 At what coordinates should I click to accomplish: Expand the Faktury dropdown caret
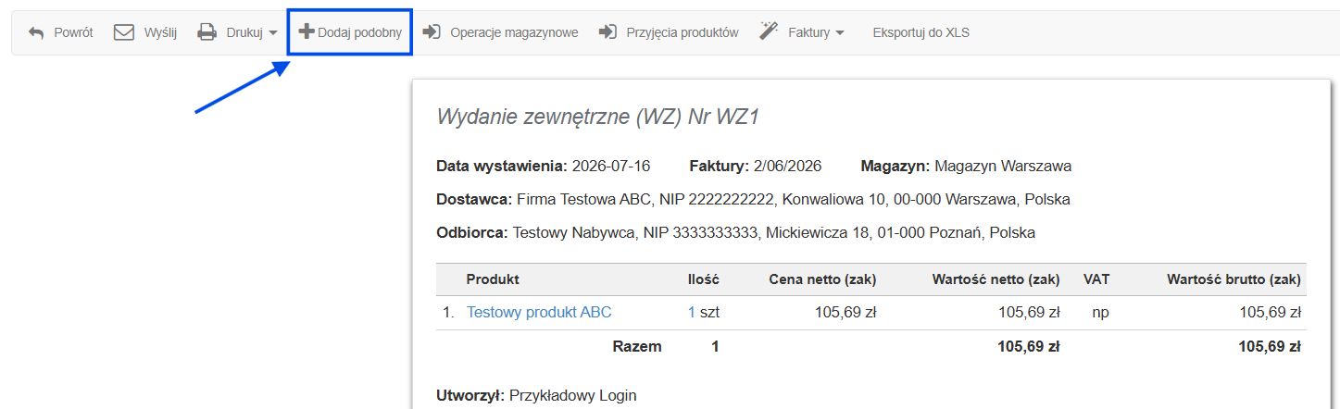point(840,33)
